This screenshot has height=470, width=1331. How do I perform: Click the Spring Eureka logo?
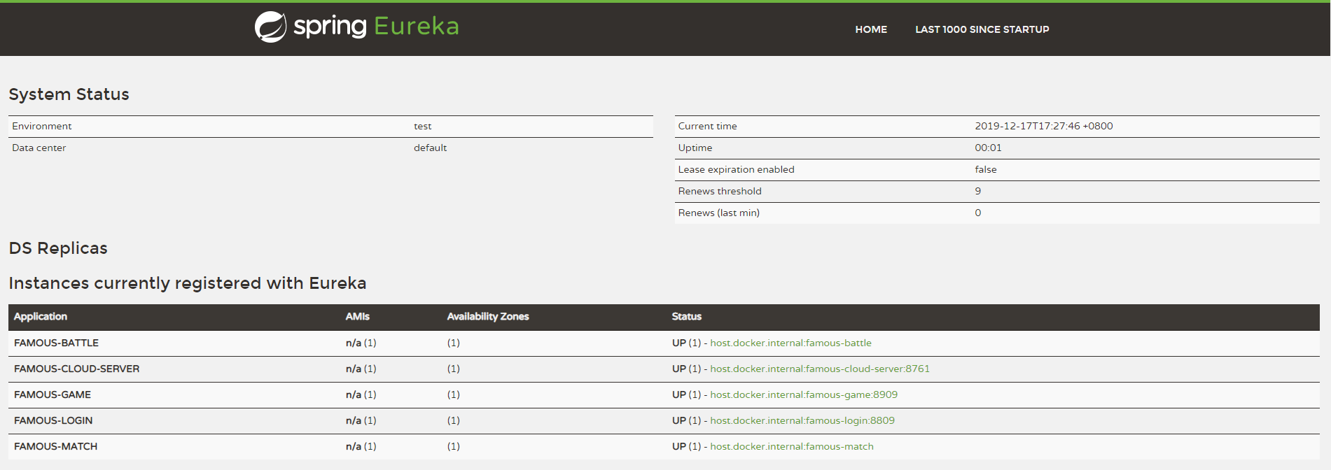tap(356, 27)
